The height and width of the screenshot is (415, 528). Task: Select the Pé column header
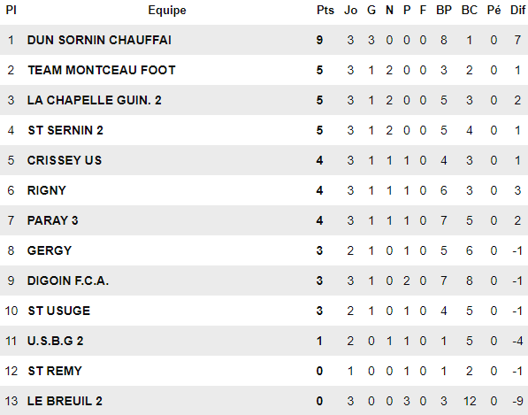(494, 11)
